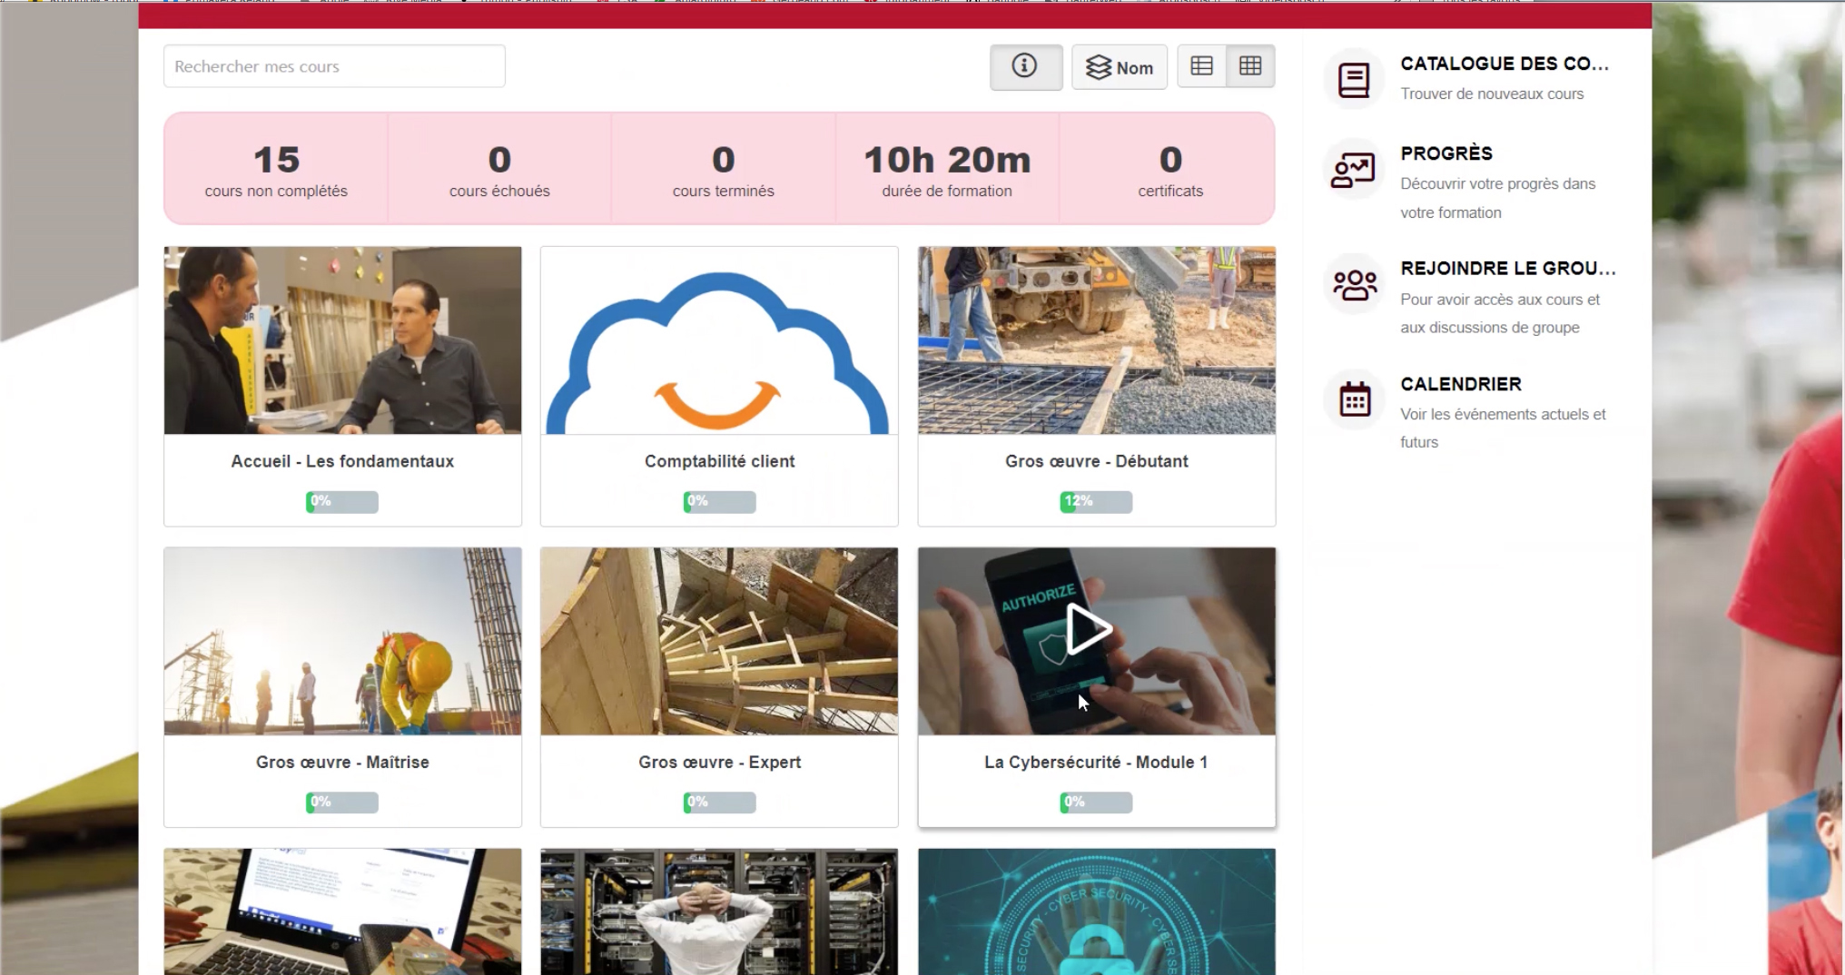This screenshot has width=1845, height=975.
Task: Click the 10h 20m durée de formation stat
Action: (x=947, y=170)
